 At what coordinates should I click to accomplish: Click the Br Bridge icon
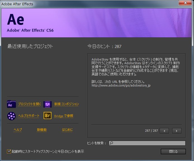(48, 116)
